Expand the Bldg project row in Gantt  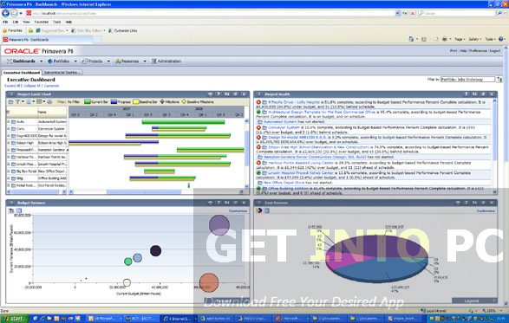(9, 178)
